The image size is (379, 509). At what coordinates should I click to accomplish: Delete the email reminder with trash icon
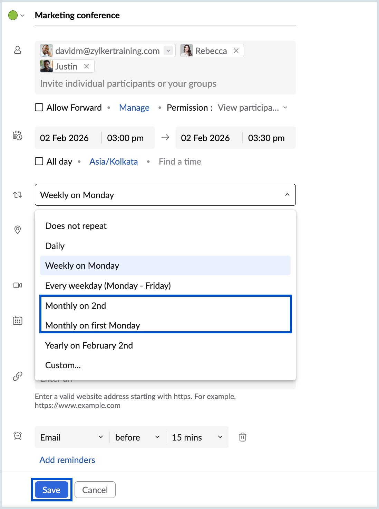[x=243, y=437]
